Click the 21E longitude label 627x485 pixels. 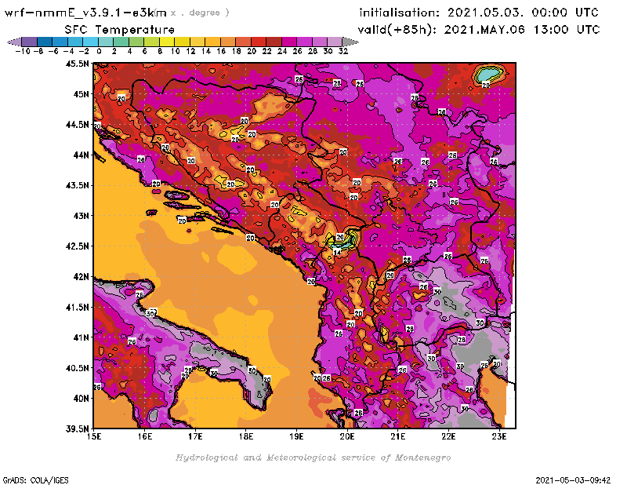click(398, 436)
